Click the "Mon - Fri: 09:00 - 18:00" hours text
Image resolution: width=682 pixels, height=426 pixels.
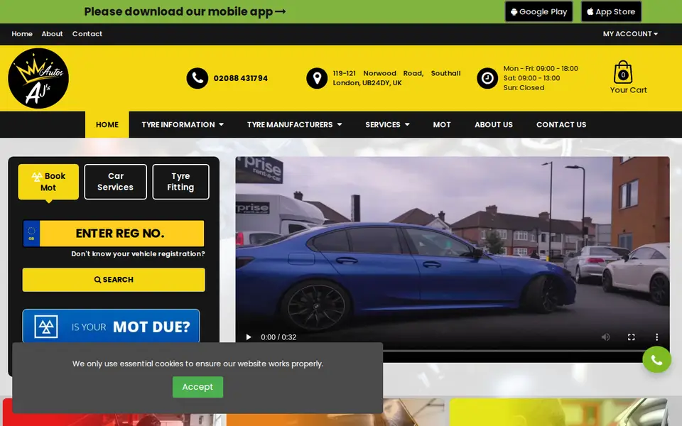coord(541,69)
